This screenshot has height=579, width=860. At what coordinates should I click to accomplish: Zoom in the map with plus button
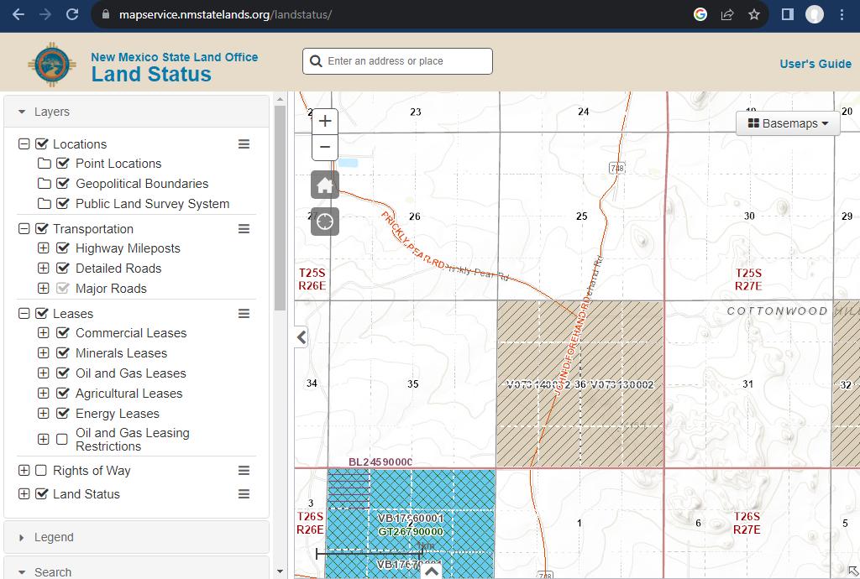[x=325, y=121]
